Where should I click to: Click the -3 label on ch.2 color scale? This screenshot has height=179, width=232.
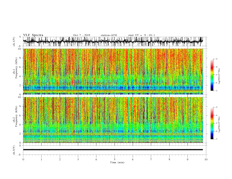click(216, 107)
